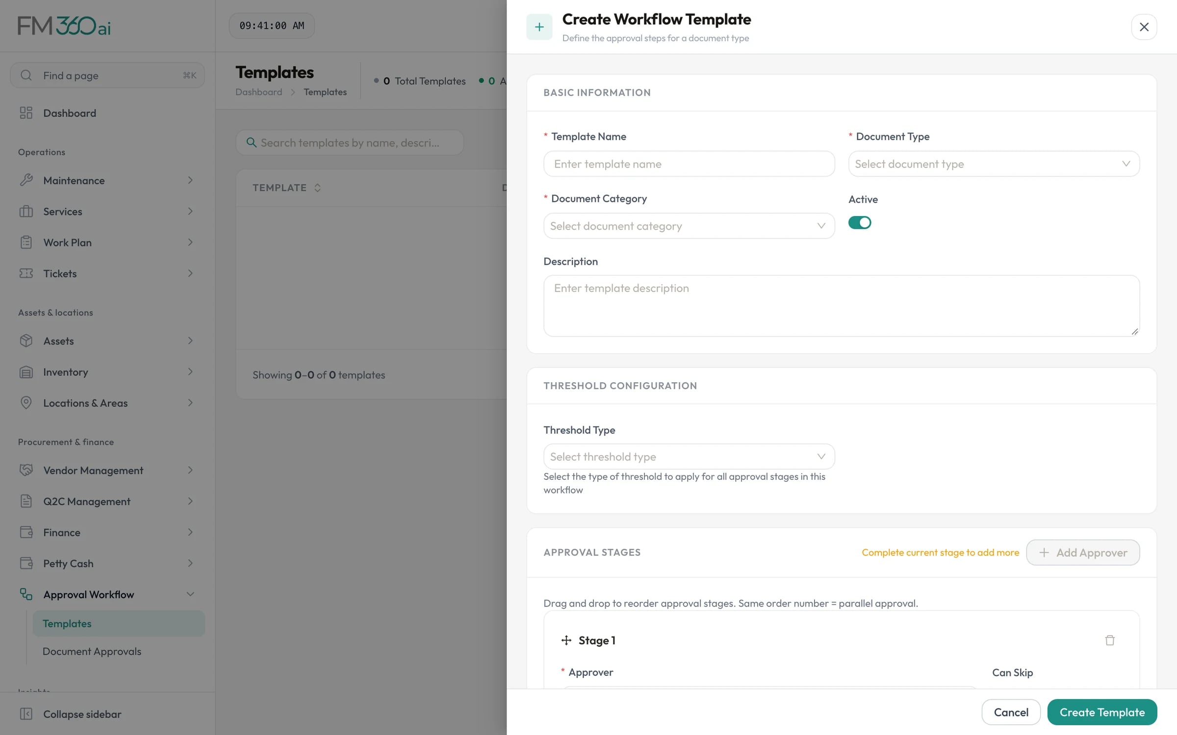Close the Create Workflow Template panel

(1144, 27)
